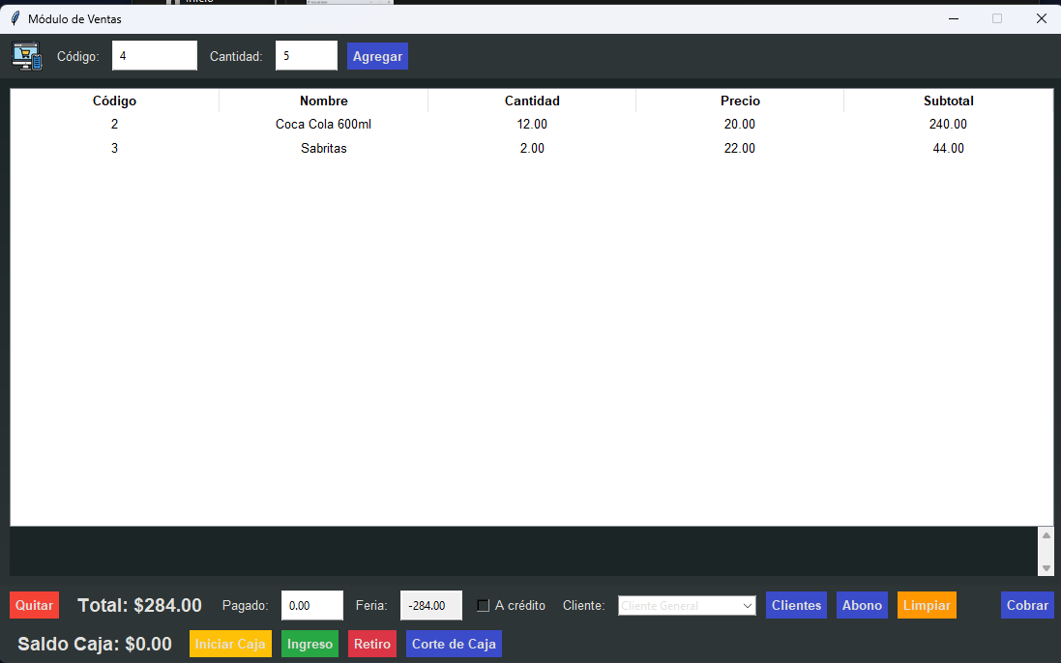Click quantity cell 2.00
This screenshot has width=1061, height=663.
click(532, 148)
